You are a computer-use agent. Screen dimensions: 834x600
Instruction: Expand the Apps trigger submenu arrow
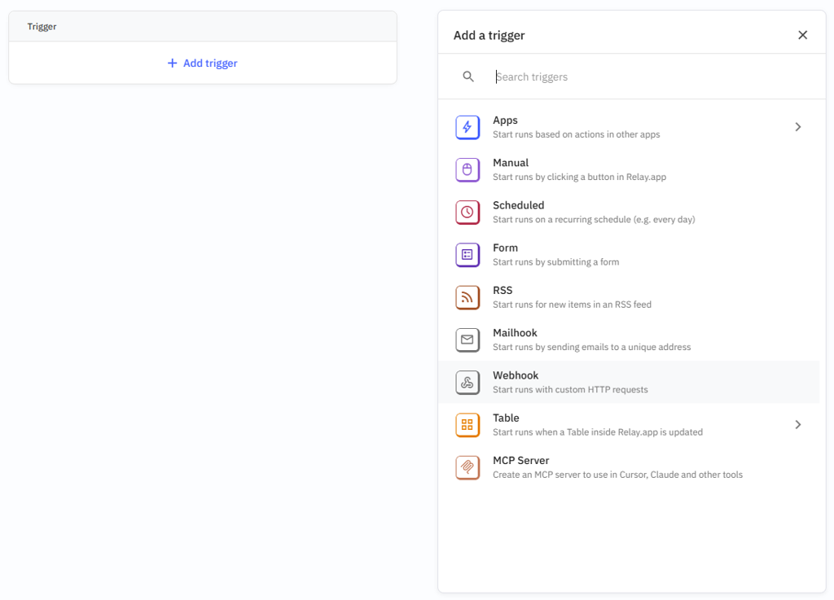(797, 127)
